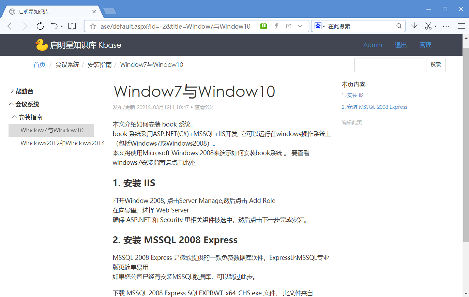Open Windows2012和Windows2016 in the sidebar tree
Screen dimensions: 469x297
62,143
